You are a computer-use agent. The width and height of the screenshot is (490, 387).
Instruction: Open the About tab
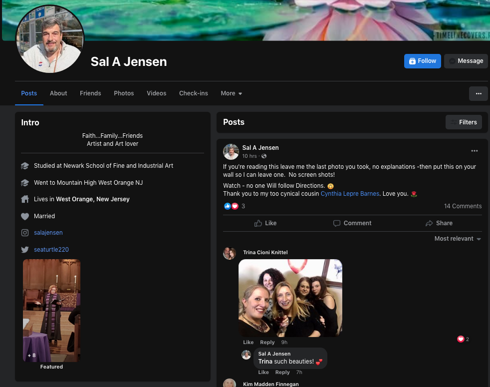click(x=58, y=93)
